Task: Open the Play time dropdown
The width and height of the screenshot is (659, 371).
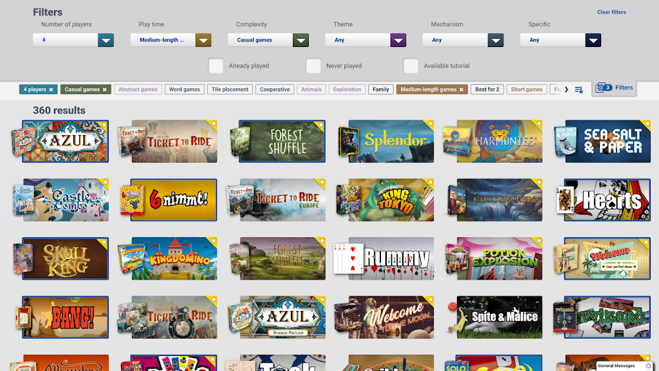Action: [171, 40]
